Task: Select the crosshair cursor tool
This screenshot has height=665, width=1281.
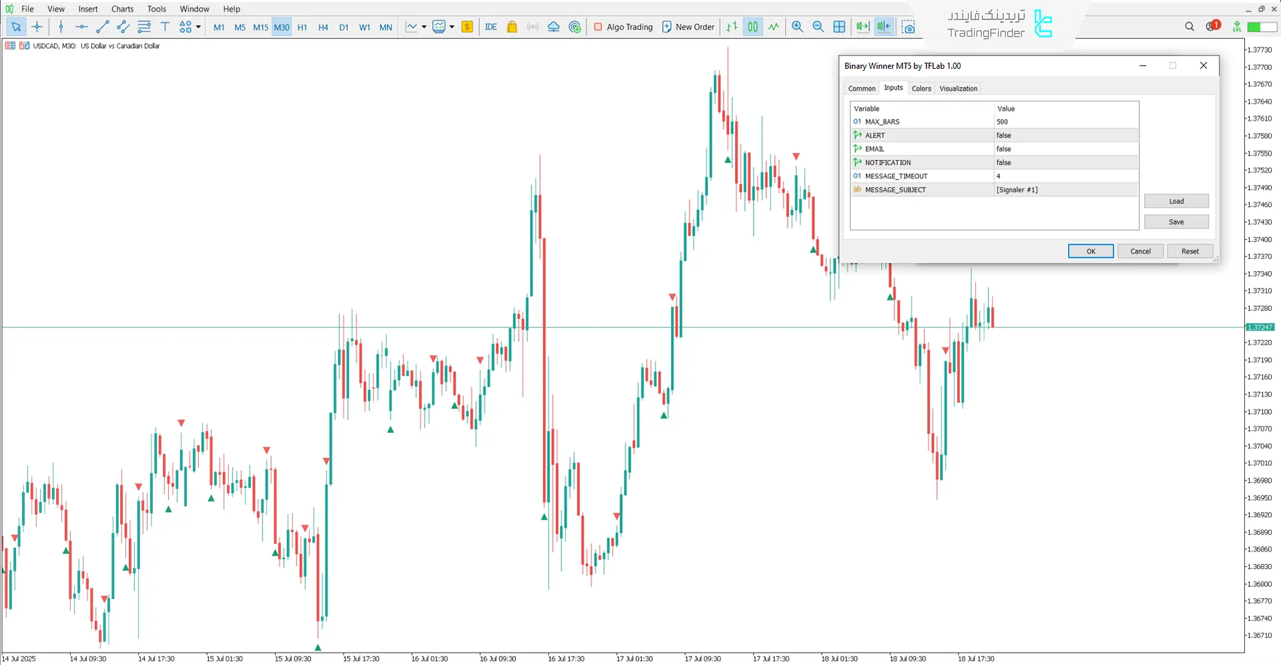Action: 37,27
